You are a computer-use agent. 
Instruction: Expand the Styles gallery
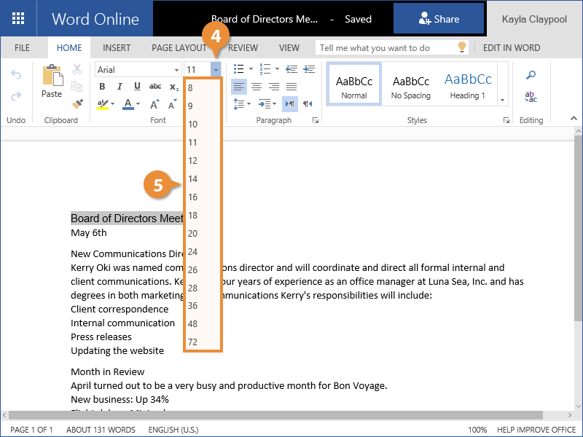click(x=502, y=100)
